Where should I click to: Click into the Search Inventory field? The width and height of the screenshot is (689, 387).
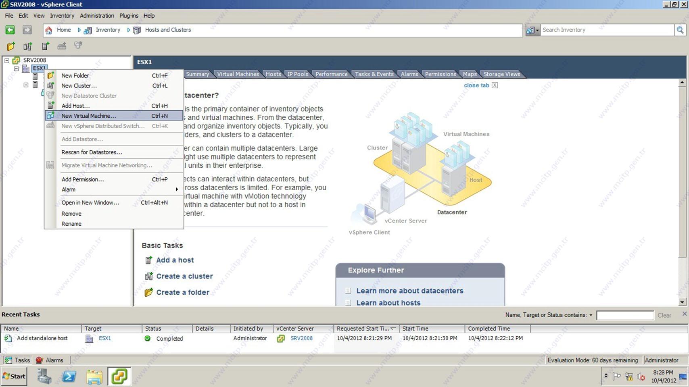pyautogui.click(x=607, y=30)
